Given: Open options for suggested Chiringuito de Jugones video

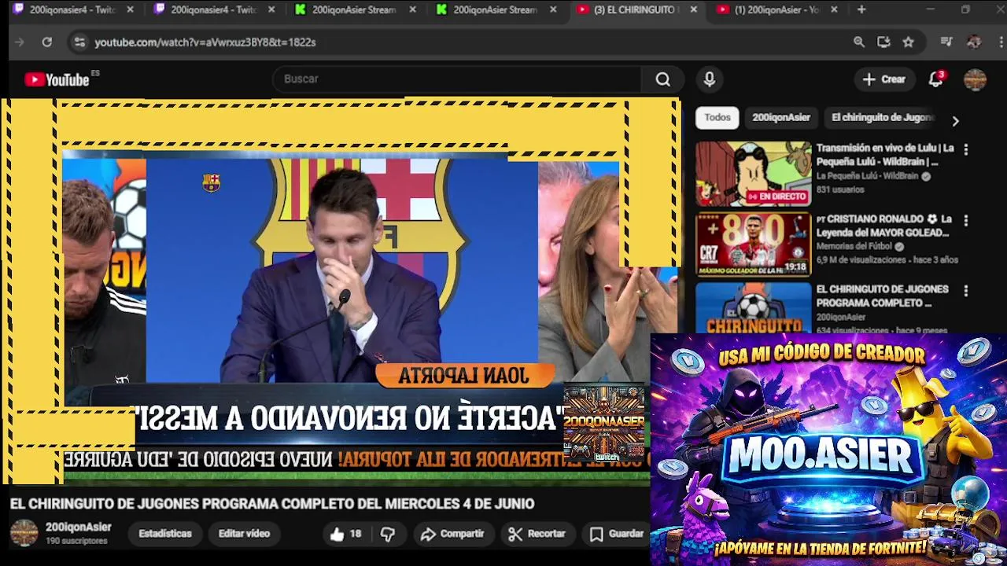Looking at the screenshot, I should pyautogui.click(x=966, y=290).
